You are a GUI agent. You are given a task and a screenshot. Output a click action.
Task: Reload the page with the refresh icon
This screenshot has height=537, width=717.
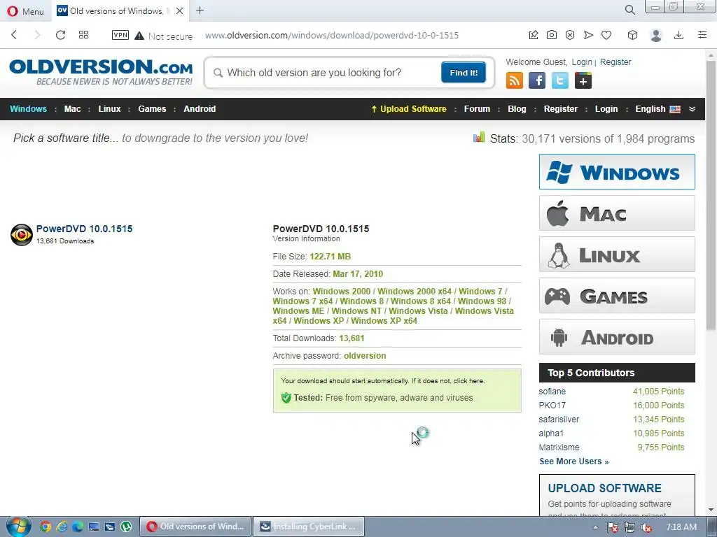60,35
